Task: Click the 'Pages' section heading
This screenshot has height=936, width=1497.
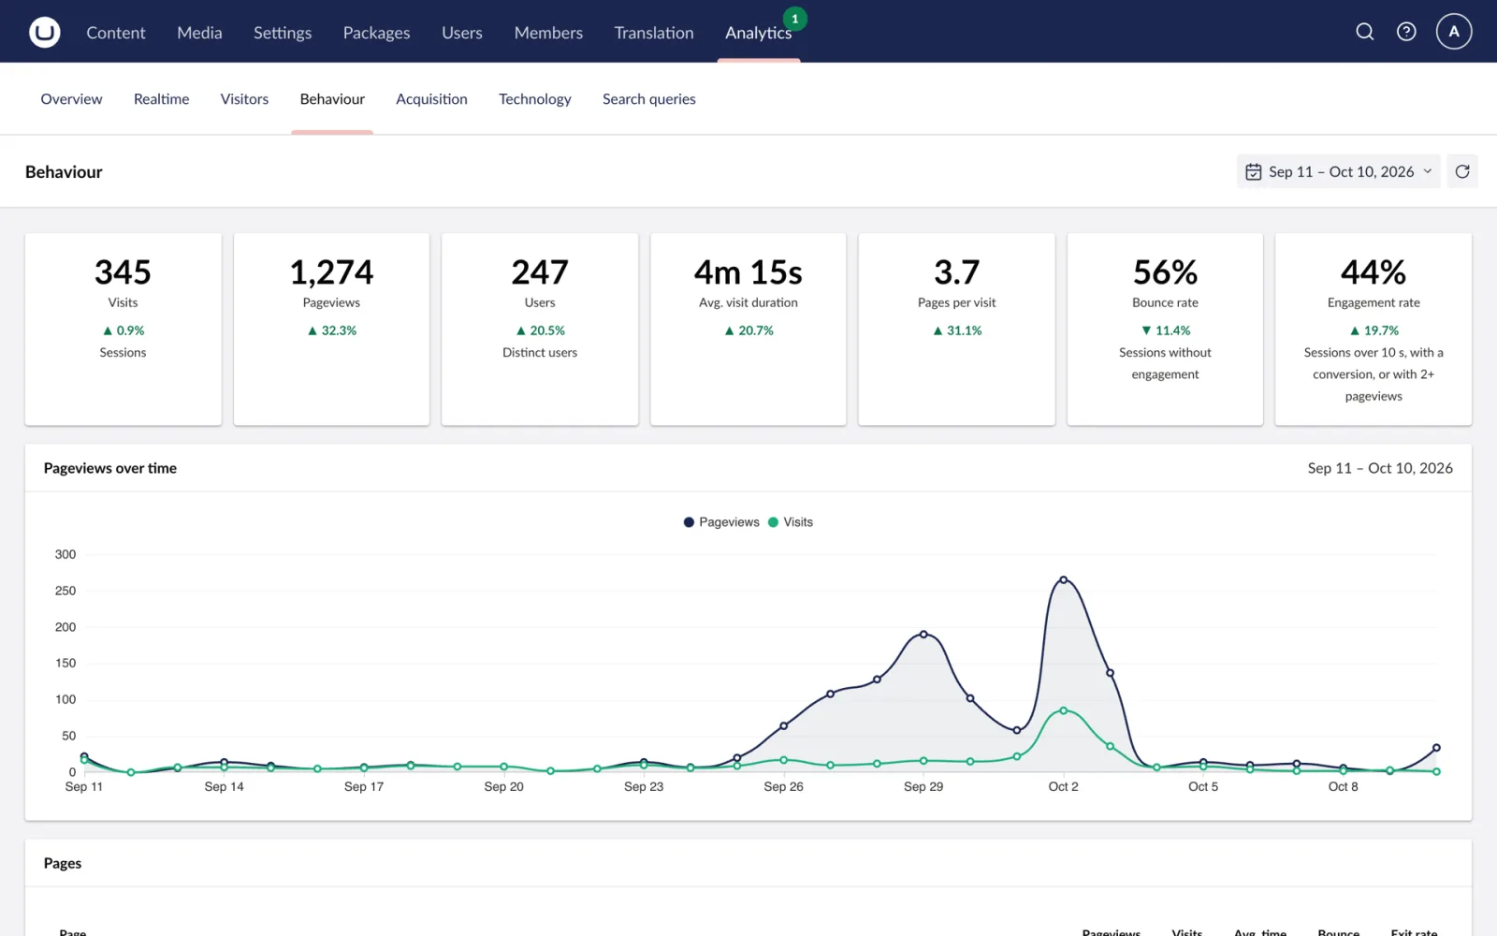Action: tap(63, 863)
